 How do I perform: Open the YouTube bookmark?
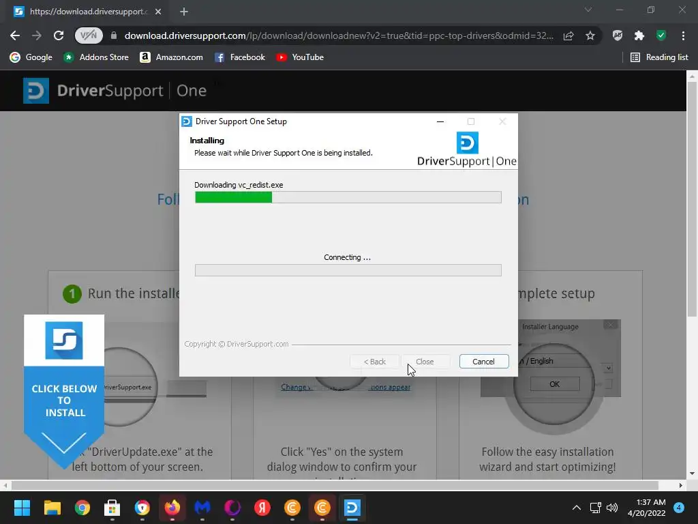[300, 57]
